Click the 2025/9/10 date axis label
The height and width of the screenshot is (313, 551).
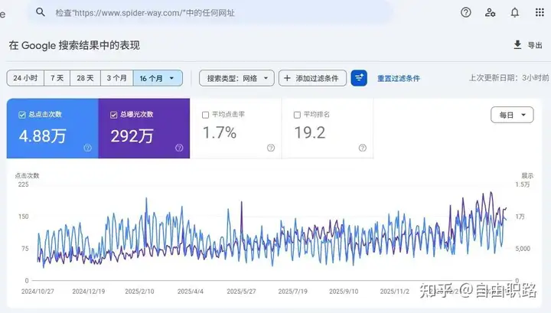pyautogui.click(x=344, y=292)
